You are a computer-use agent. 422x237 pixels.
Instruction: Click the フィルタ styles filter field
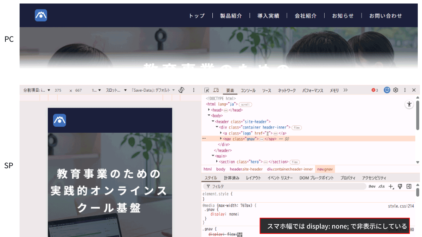click(x=281, y=186)
